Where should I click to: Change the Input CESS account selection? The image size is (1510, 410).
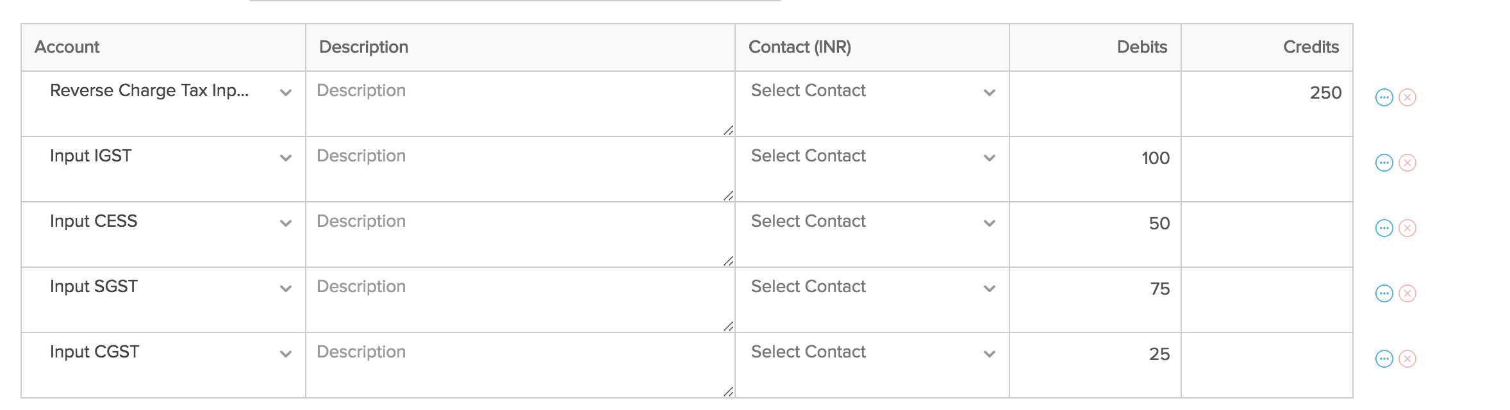[285, 223]
